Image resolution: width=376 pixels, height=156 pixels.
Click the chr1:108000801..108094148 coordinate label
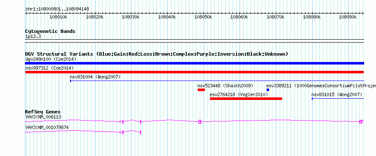[57, 9]
